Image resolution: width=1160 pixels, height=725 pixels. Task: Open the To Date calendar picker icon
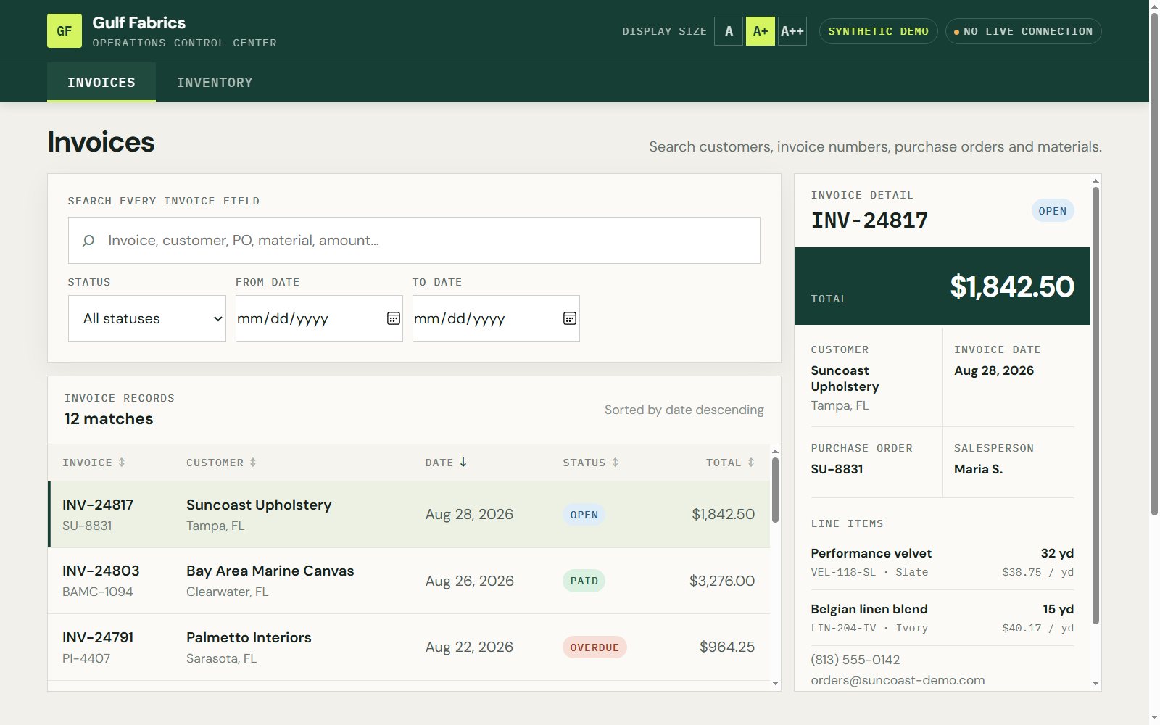(570, 318)
